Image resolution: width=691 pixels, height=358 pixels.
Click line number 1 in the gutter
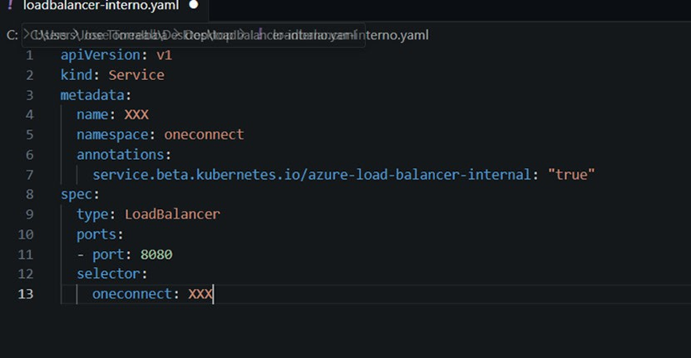pos(29,55)
